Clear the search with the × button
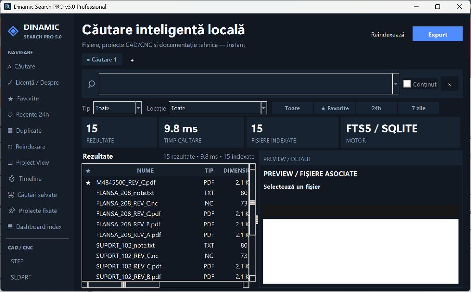471x292 pixels. [x=449, y=85]
